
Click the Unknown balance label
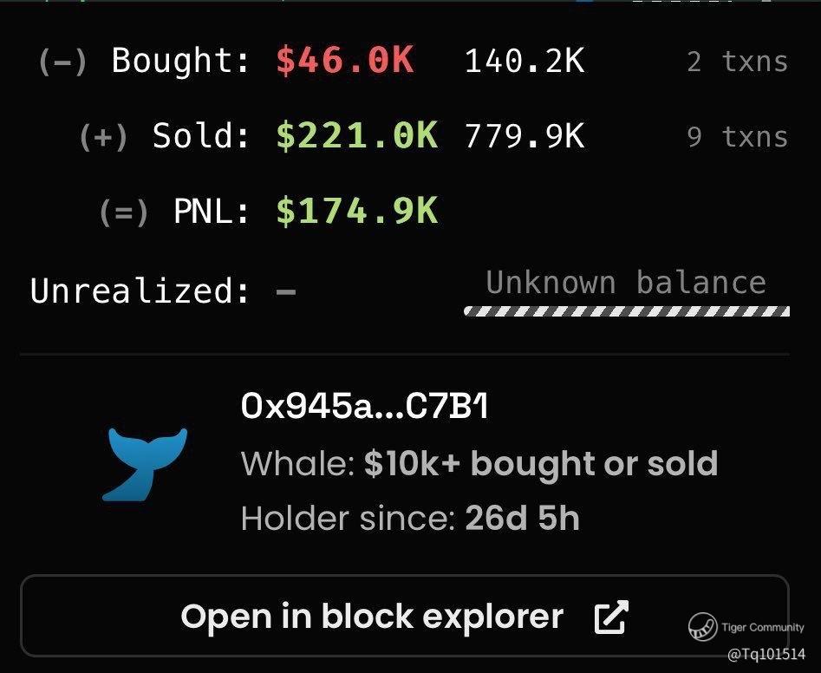point(626,283)
